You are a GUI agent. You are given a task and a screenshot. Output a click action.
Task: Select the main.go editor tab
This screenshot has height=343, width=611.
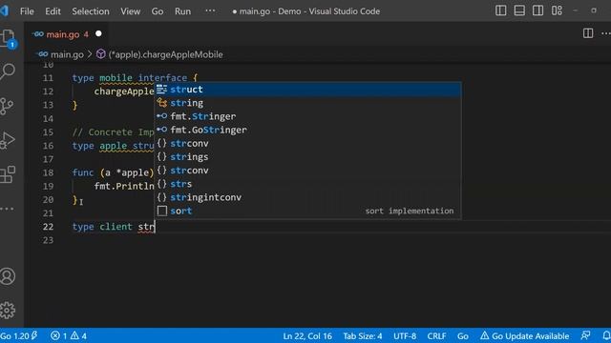(x=66, y=34)
